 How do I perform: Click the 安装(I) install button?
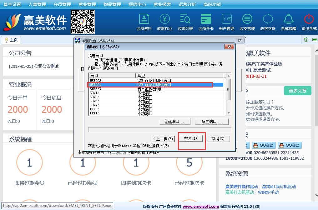tap(190, 138)
